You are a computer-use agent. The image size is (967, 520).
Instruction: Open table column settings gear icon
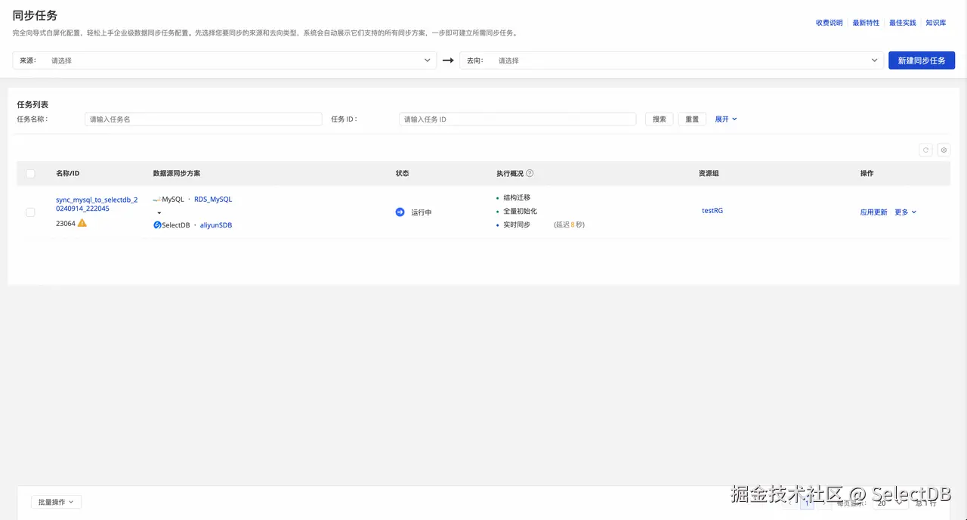[944, 150]
